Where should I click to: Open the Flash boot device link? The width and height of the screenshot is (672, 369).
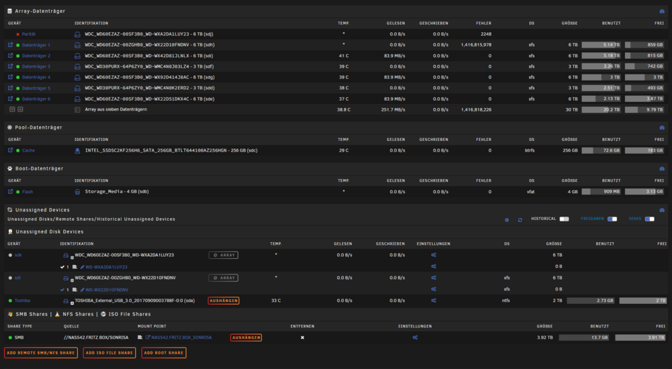[28, 192]
